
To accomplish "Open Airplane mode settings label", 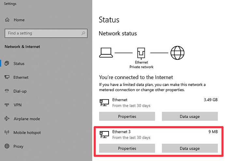I will point(27,119).
